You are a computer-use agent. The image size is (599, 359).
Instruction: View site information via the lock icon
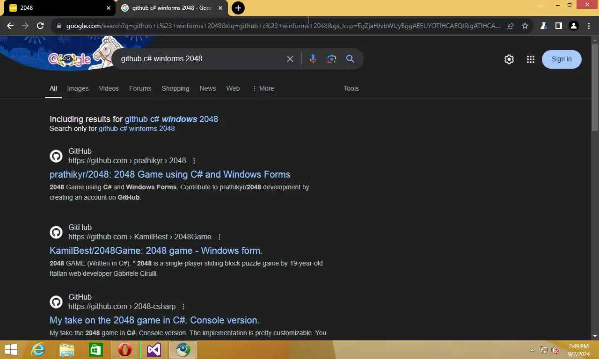tap(59, 26)
